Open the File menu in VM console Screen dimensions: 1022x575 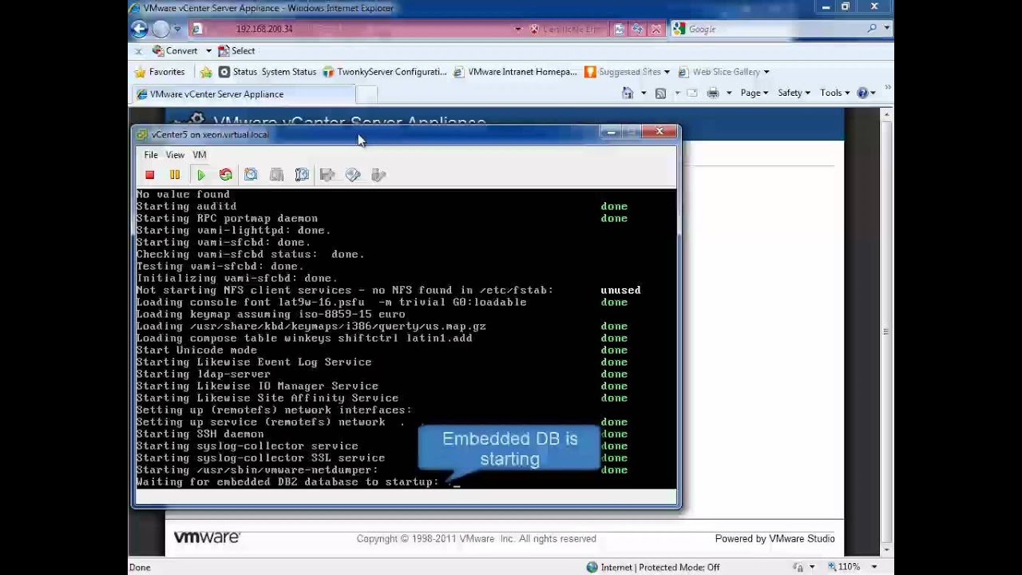point(151,155)
